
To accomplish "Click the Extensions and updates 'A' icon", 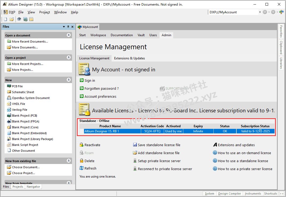I will 215,145.
